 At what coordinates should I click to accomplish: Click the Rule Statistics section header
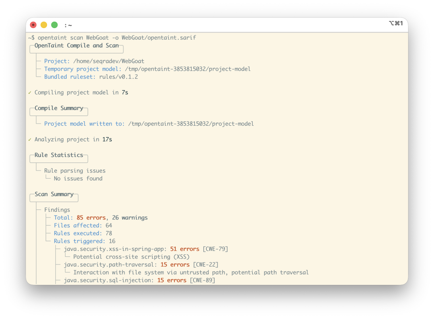59,155
